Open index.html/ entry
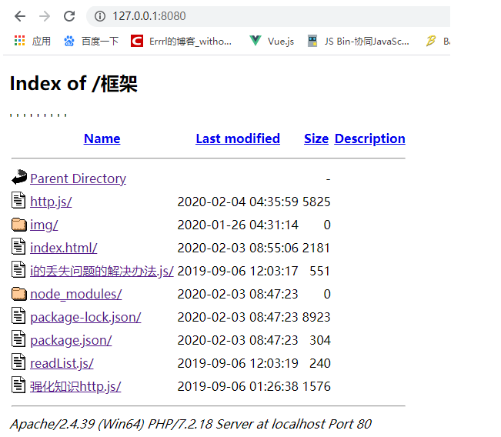This screenshot has width=501, height=437. [x=64, y=248]
